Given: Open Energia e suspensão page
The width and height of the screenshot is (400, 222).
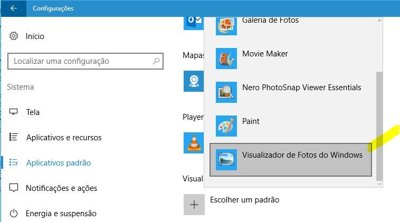Looking at the screenshot, I should click(61, 214).
